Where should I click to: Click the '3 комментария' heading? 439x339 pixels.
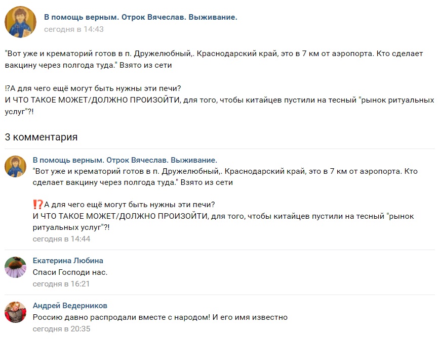41,137
